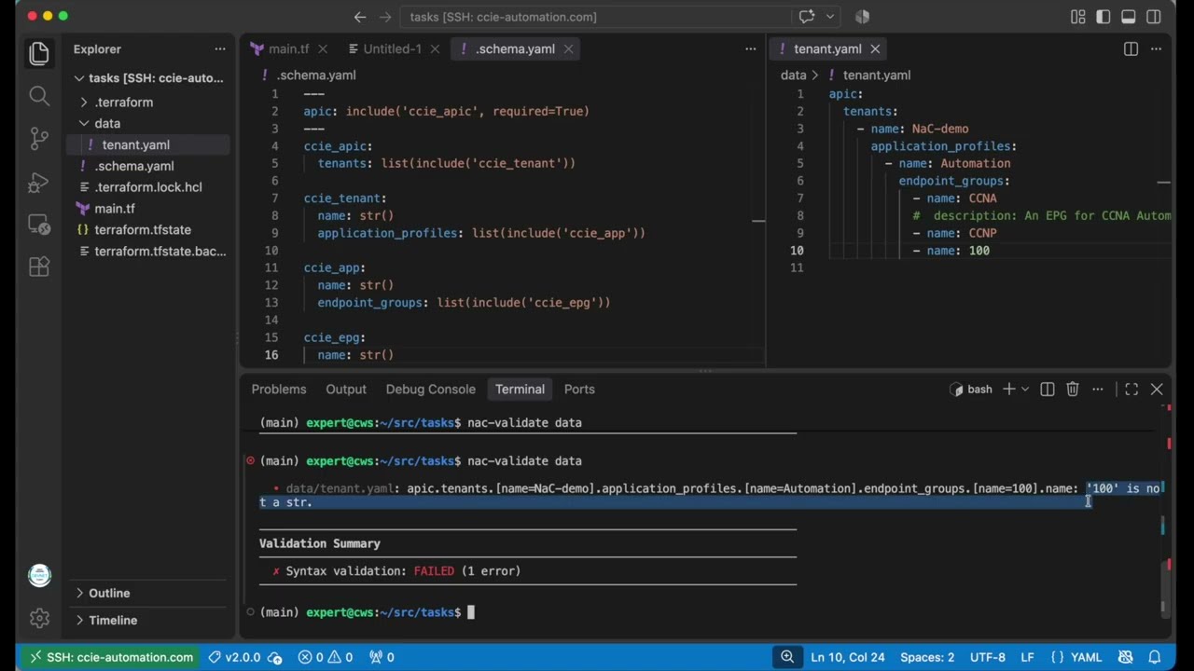
Task: Maximize the terminal panel size
Action: coord(1132,389)
